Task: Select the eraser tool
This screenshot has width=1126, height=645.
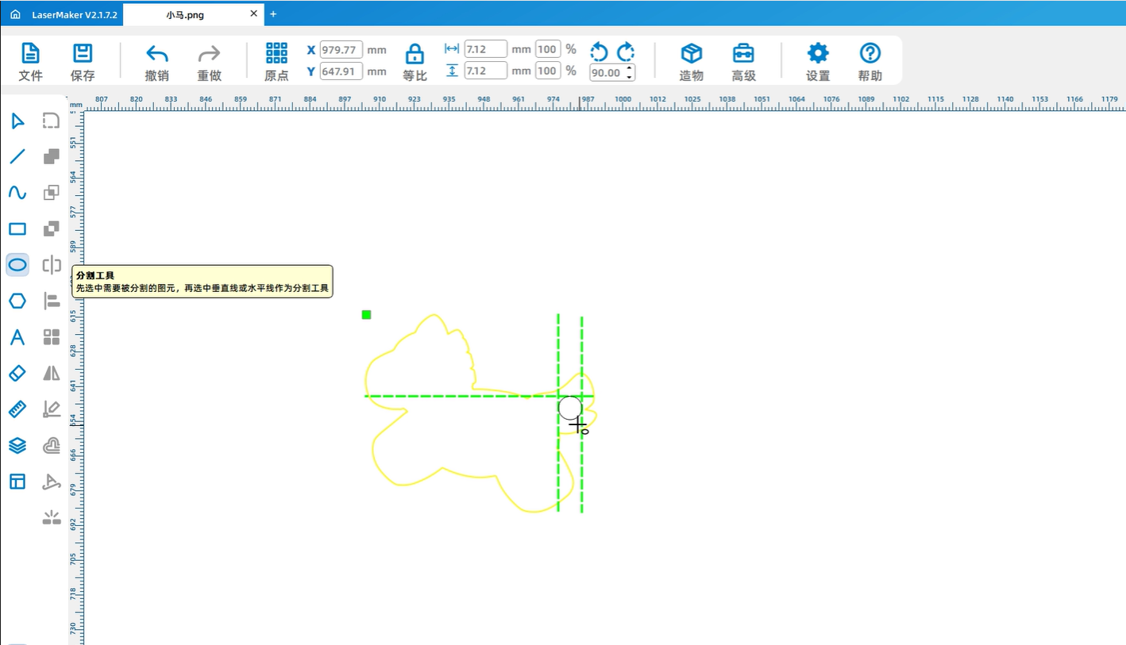Action: [x=17, y=373]
